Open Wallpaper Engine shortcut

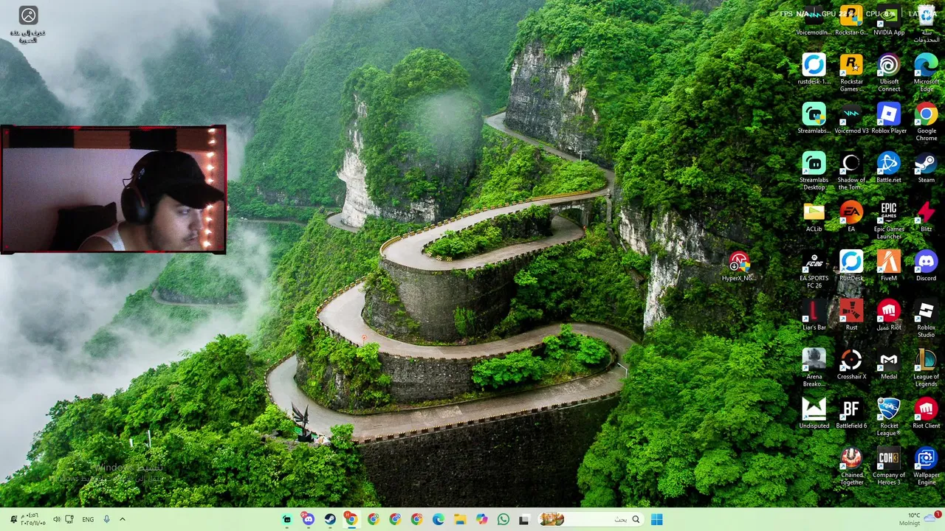coord(927,466)
